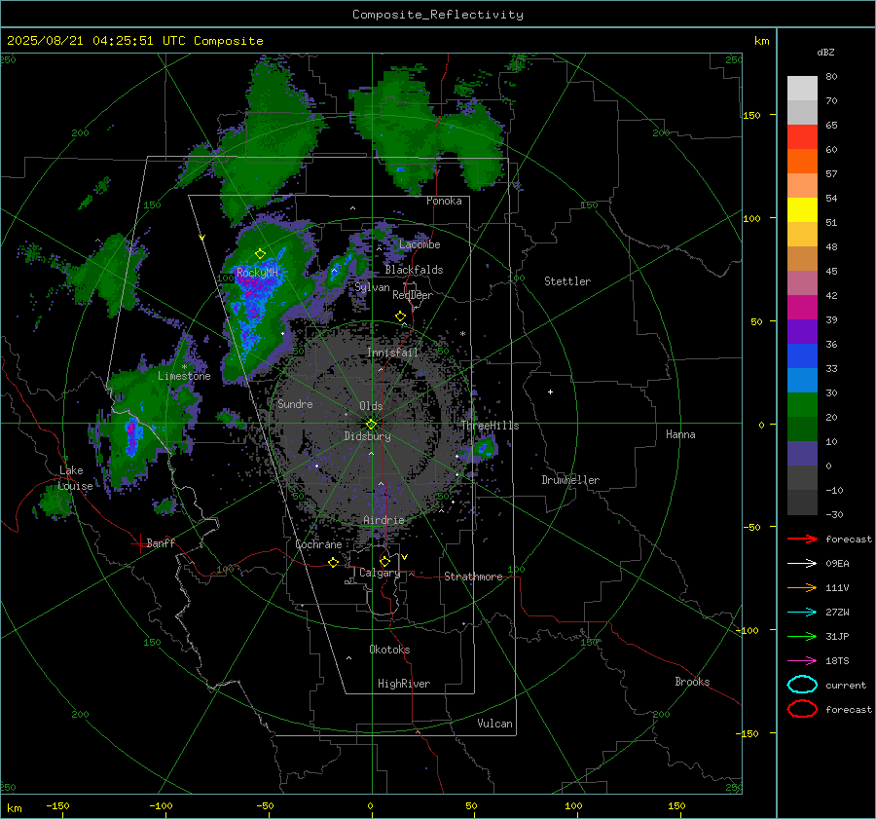
Task: Click the red cross marker beside Banff
Action: coord(139,543)
